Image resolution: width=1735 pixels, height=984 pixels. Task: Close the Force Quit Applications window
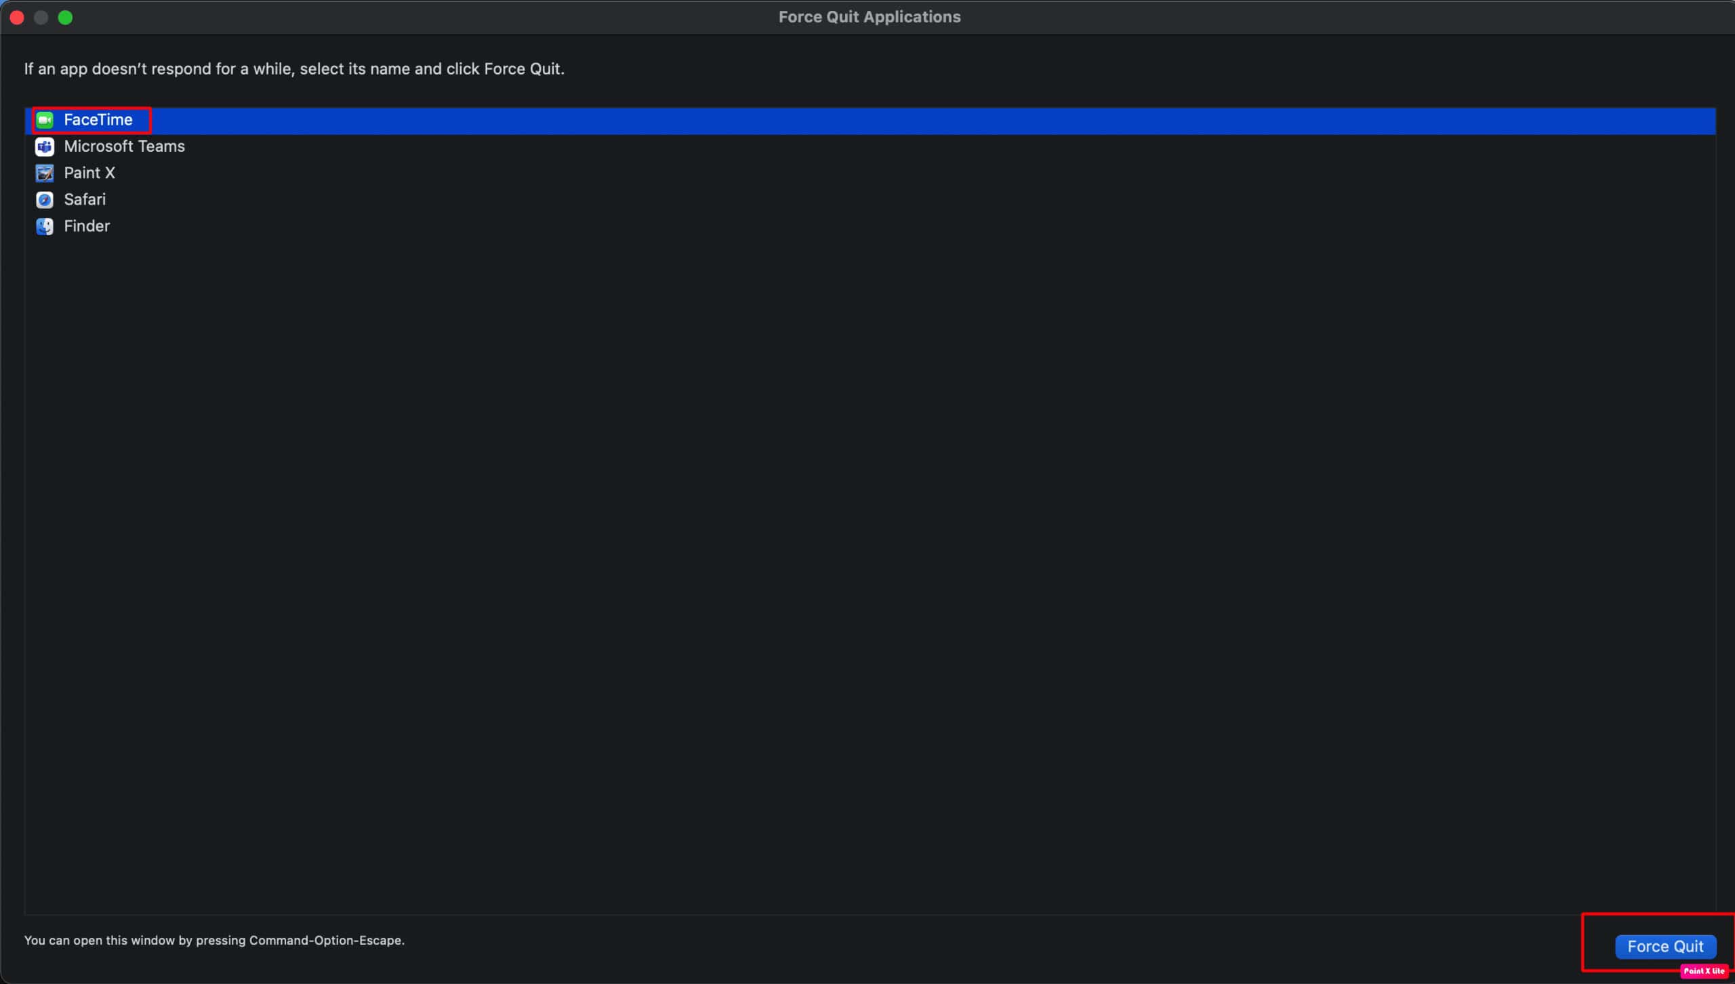pos(17,17)
